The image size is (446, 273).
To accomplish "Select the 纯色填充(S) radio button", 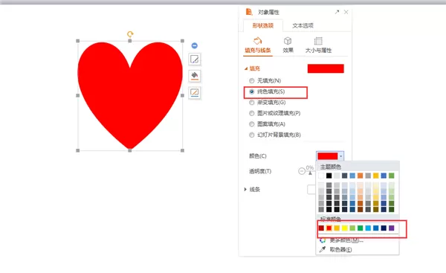I will [252, 91].
